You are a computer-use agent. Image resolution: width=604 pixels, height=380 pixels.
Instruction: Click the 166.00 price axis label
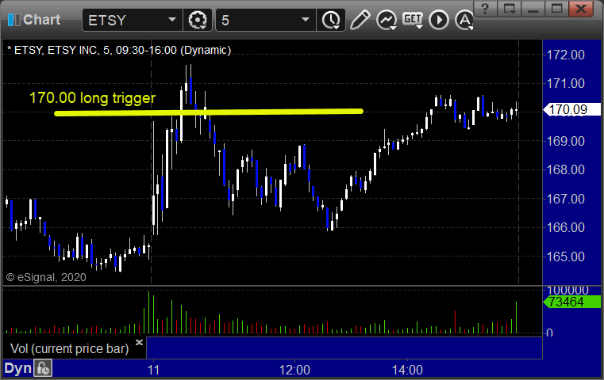pos(565,227)
